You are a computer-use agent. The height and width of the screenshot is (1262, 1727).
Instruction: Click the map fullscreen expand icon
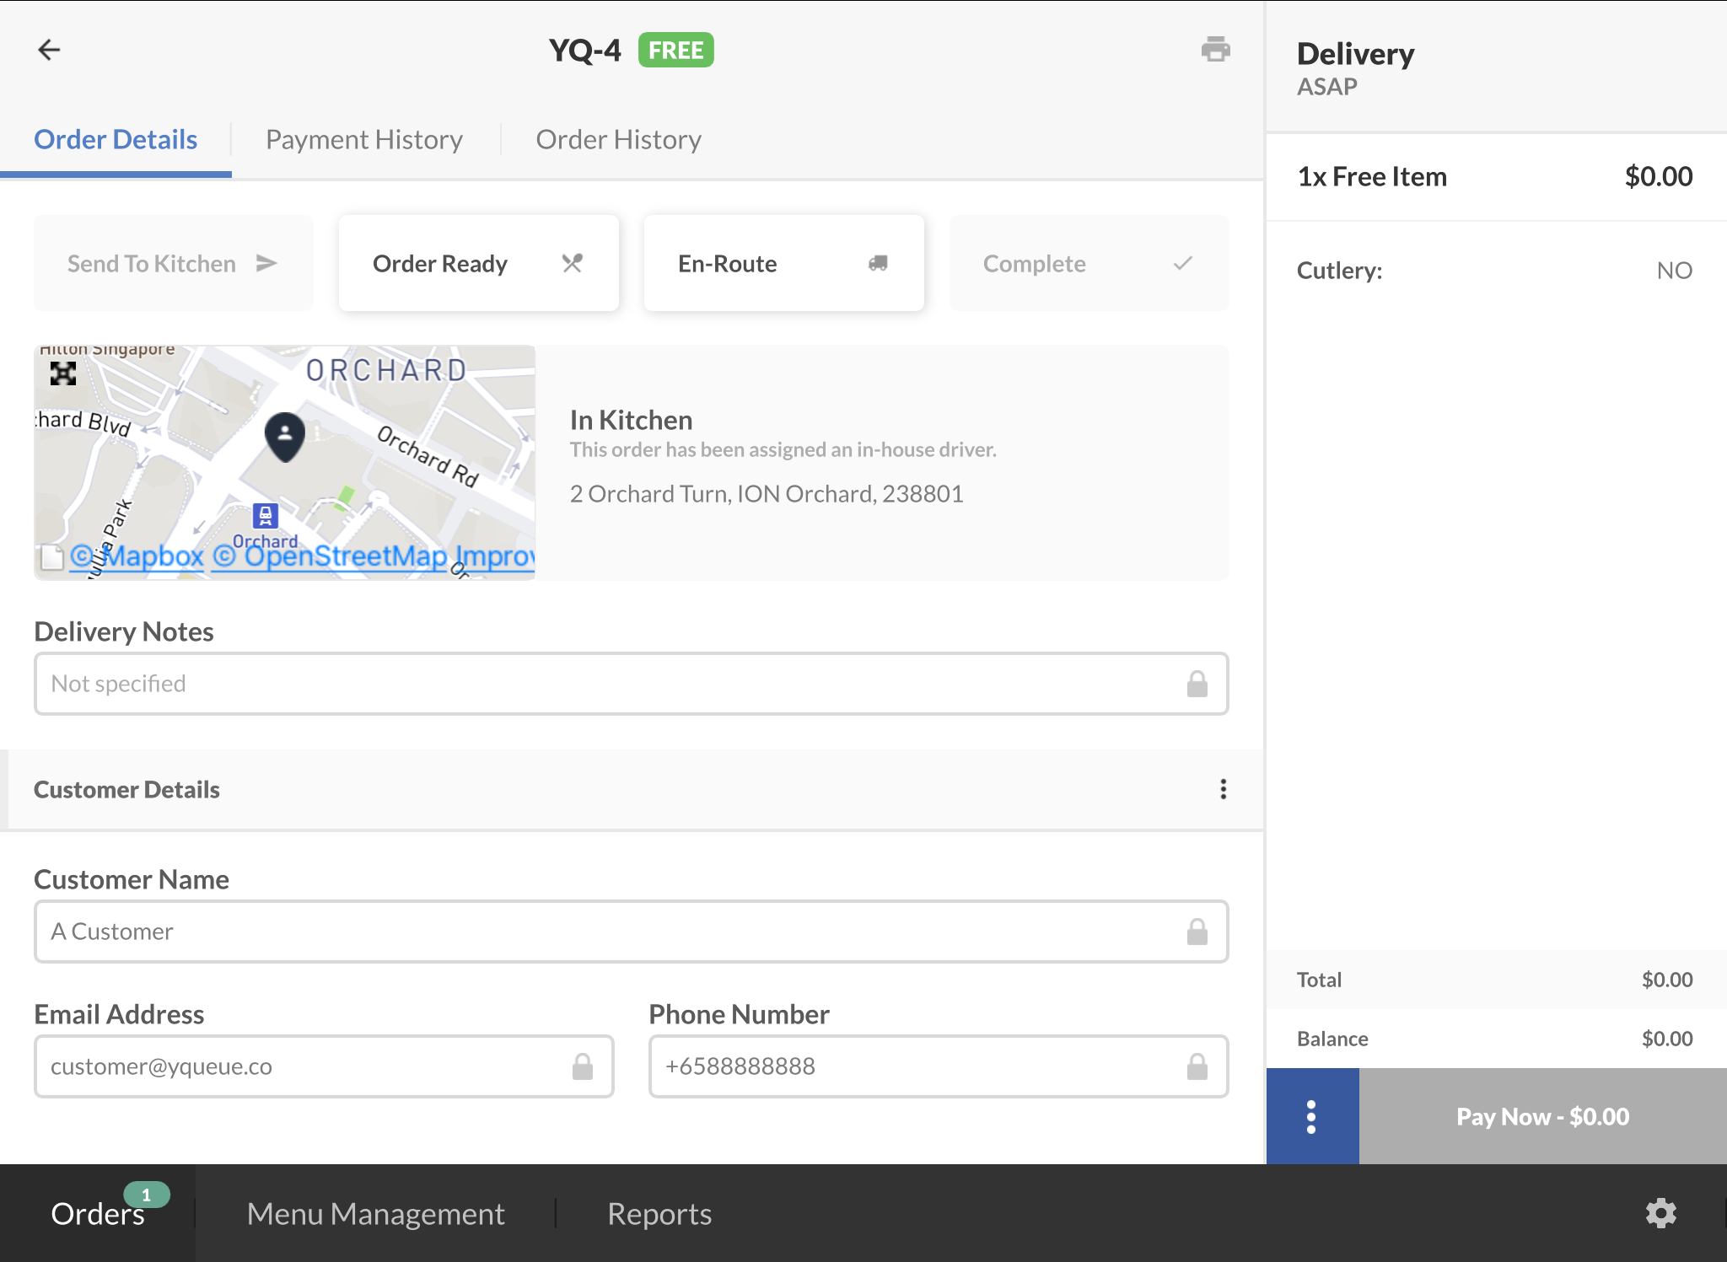[63, 373]
